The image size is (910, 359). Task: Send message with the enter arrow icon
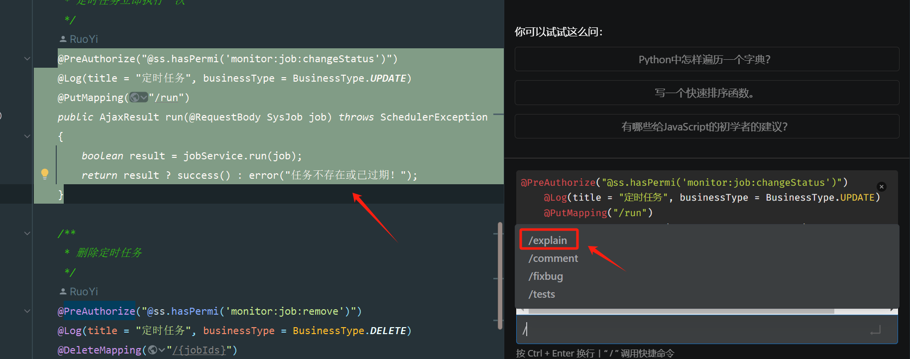tap(876, 330)
